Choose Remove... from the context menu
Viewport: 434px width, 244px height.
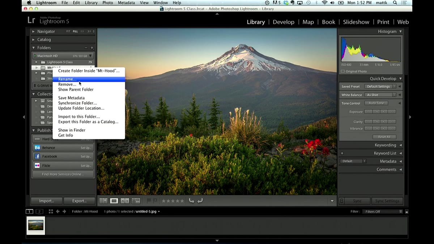[x=89, y=84]
